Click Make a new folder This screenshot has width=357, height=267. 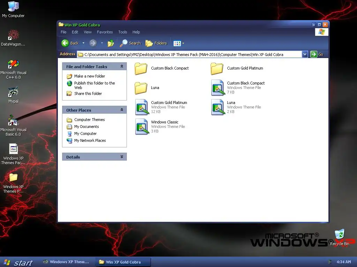[90, 76]
